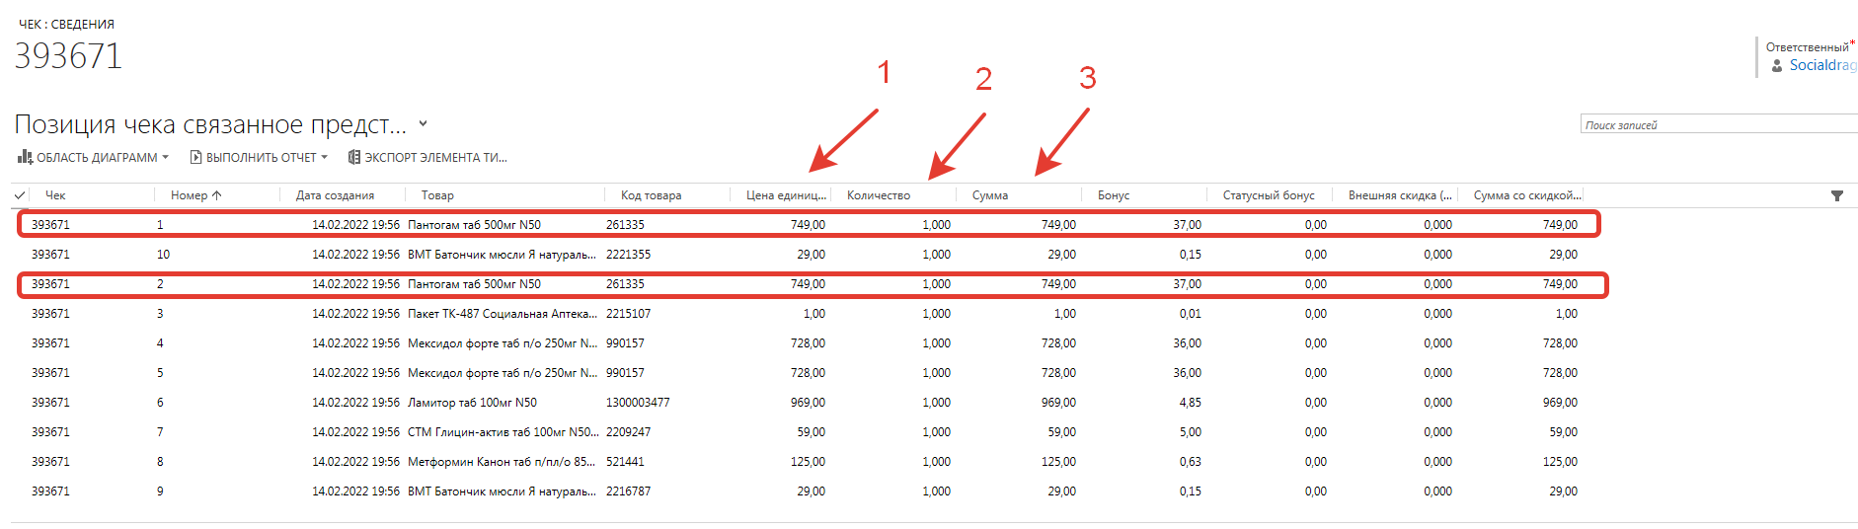Click the ascending sort arrow on Номер
This screenshot has height=529, width=1858.
(217, 195)
